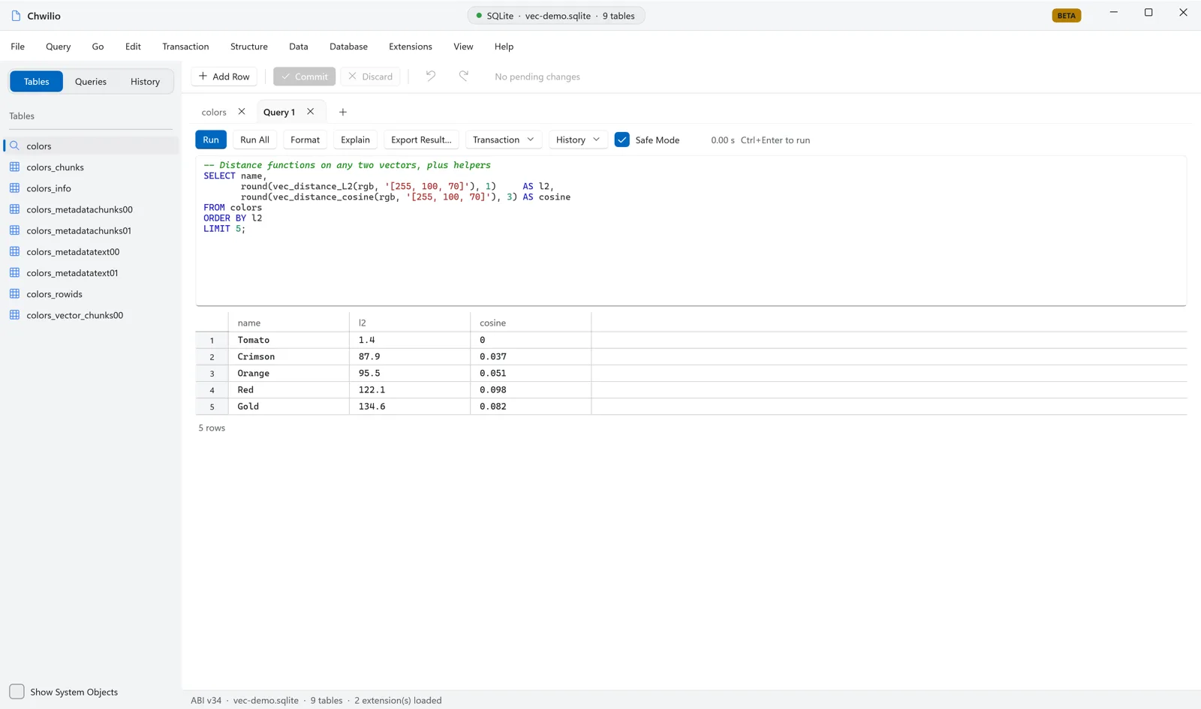Click inside the SQL query editor
This screenshot has height=709, width=1201.
pos(691,230)
